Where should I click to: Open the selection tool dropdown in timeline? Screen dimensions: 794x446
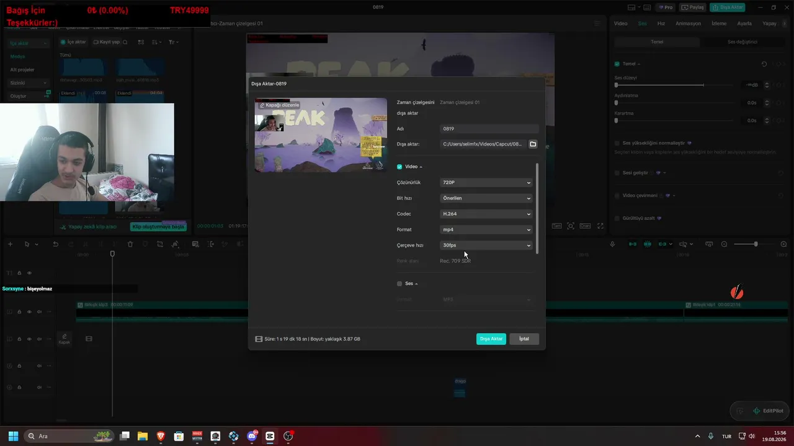37,245
